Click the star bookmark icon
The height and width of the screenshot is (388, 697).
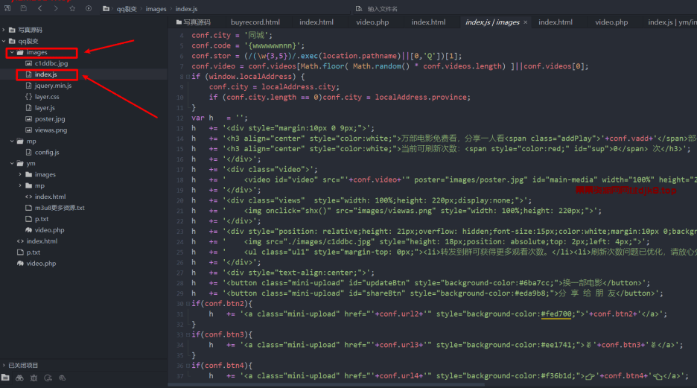[72, 8]
